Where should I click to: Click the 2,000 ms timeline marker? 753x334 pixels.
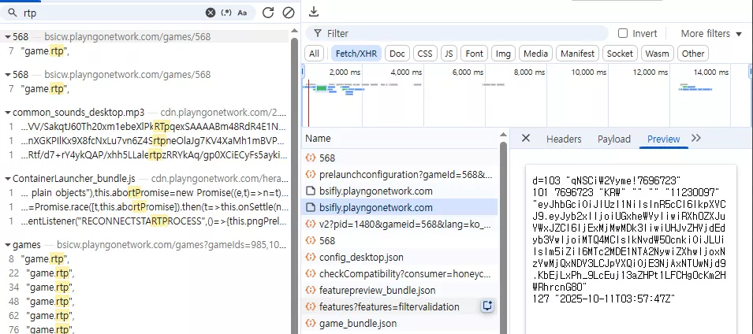pos(345,72)
